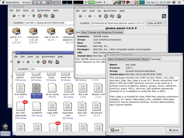Click Up arrow in etc window toolbar

(x=38, y=62)
